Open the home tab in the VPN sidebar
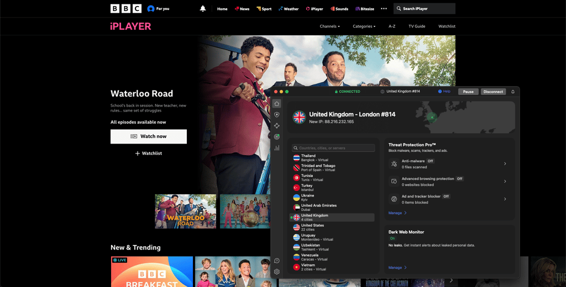This screenshot has height=287, width=566. tap(277, 104)
